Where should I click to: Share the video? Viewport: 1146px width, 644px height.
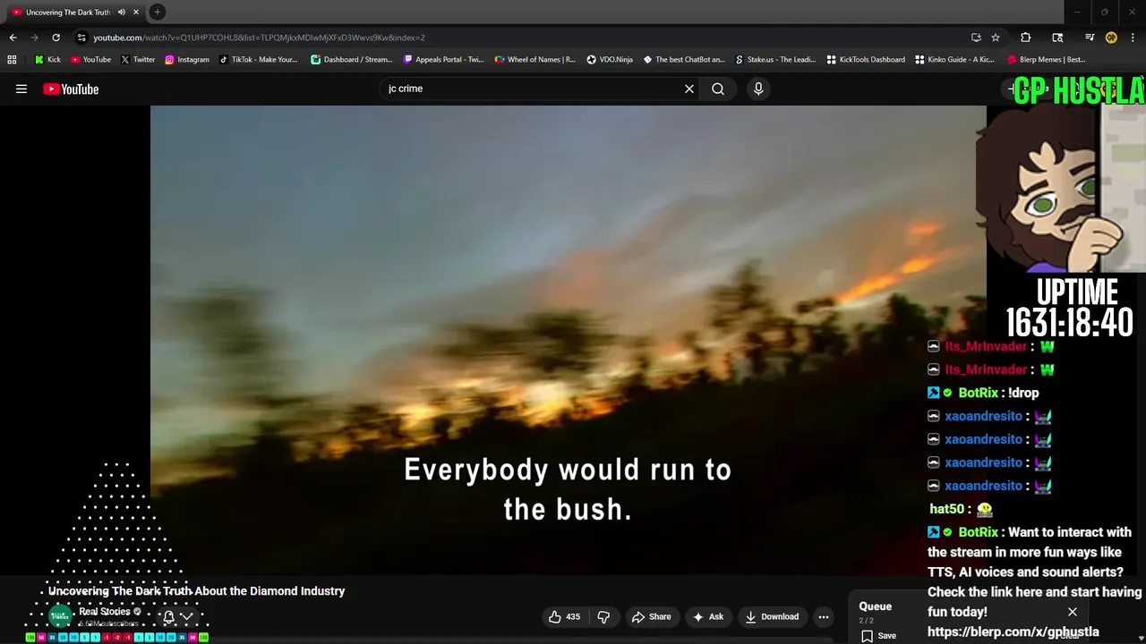651,616
